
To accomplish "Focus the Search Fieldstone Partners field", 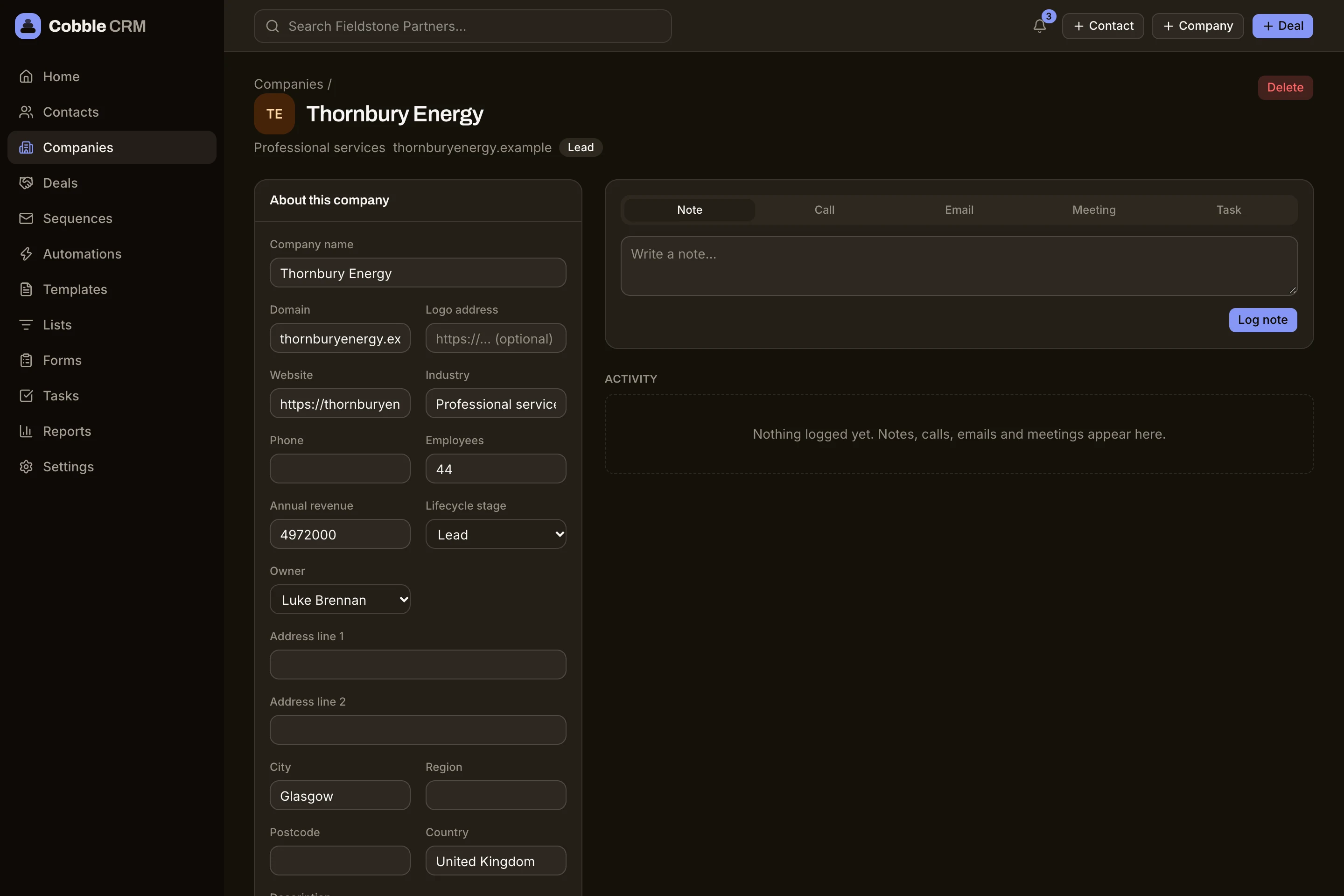I will (463, 26).
